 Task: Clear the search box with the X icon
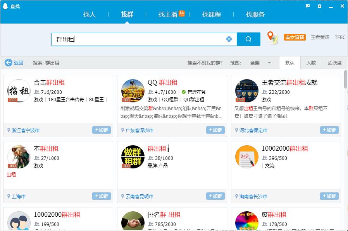(x=229, y=39)
